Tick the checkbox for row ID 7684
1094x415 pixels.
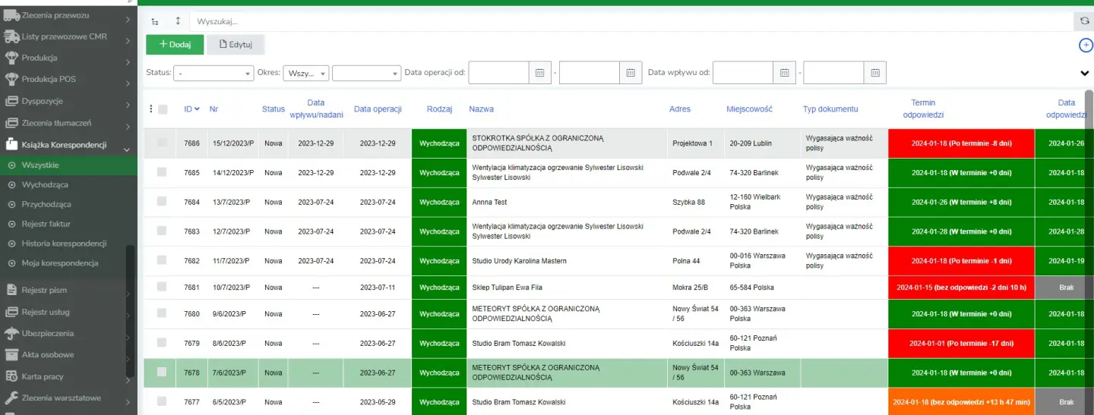coord(162,202)
